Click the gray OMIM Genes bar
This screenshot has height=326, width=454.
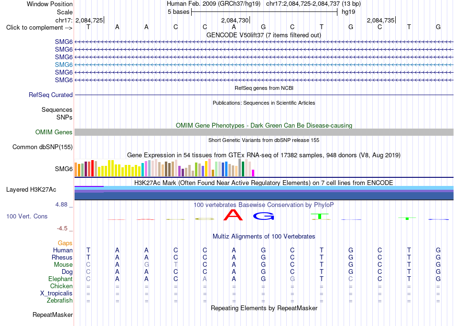(264, 132)
